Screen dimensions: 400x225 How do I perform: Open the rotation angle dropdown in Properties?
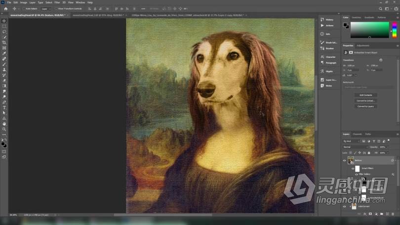pyautogui.click(x=356, y=75)
